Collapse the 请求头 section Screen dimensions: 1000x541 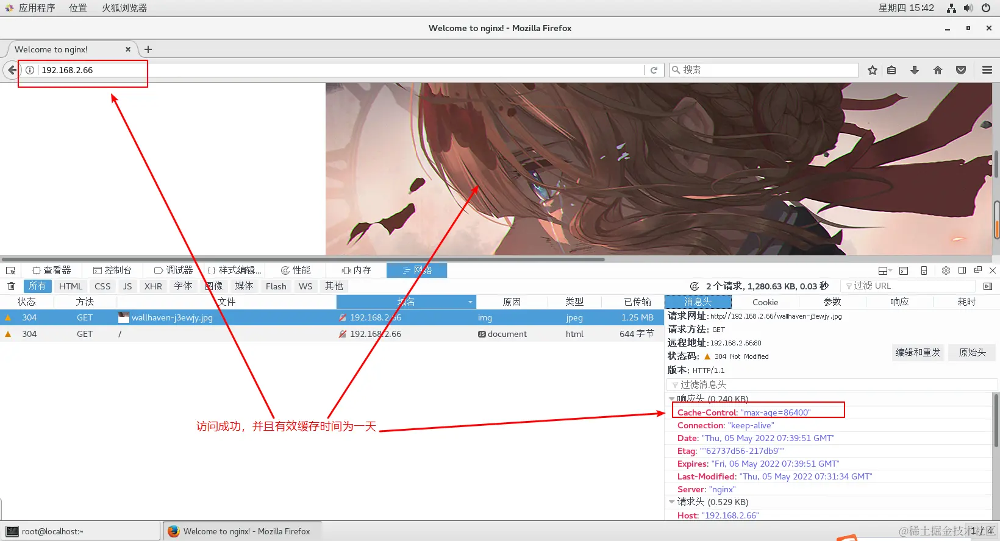[x=672, y=502]
